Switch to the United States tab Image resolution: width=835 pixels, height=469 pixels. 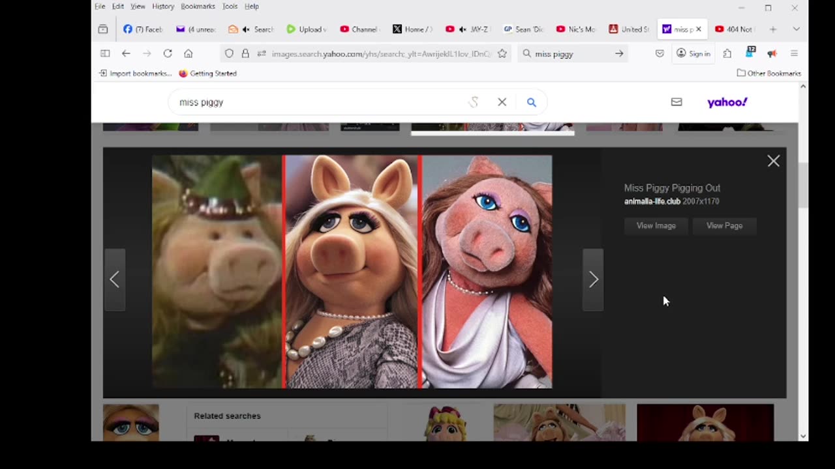[629, 29]
